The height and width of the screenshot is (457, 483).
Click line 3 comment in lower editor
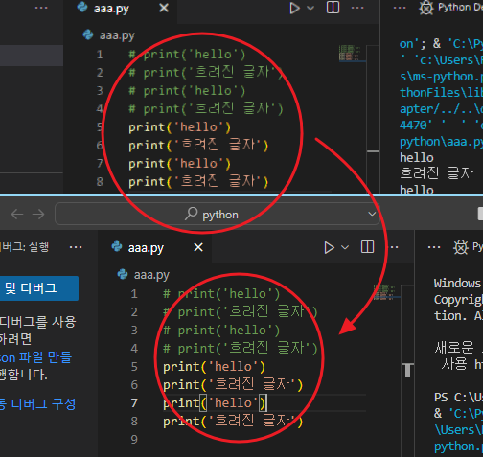pos(221,331)
